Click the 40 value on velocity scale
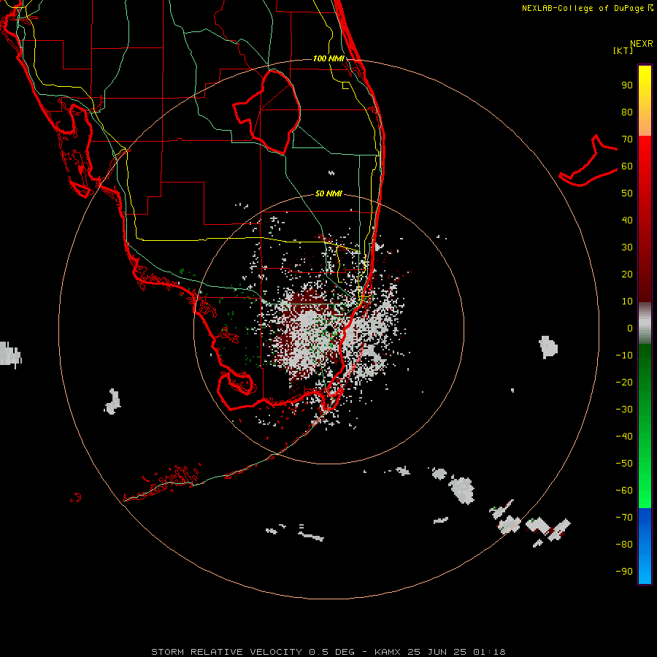 point(627,220)
